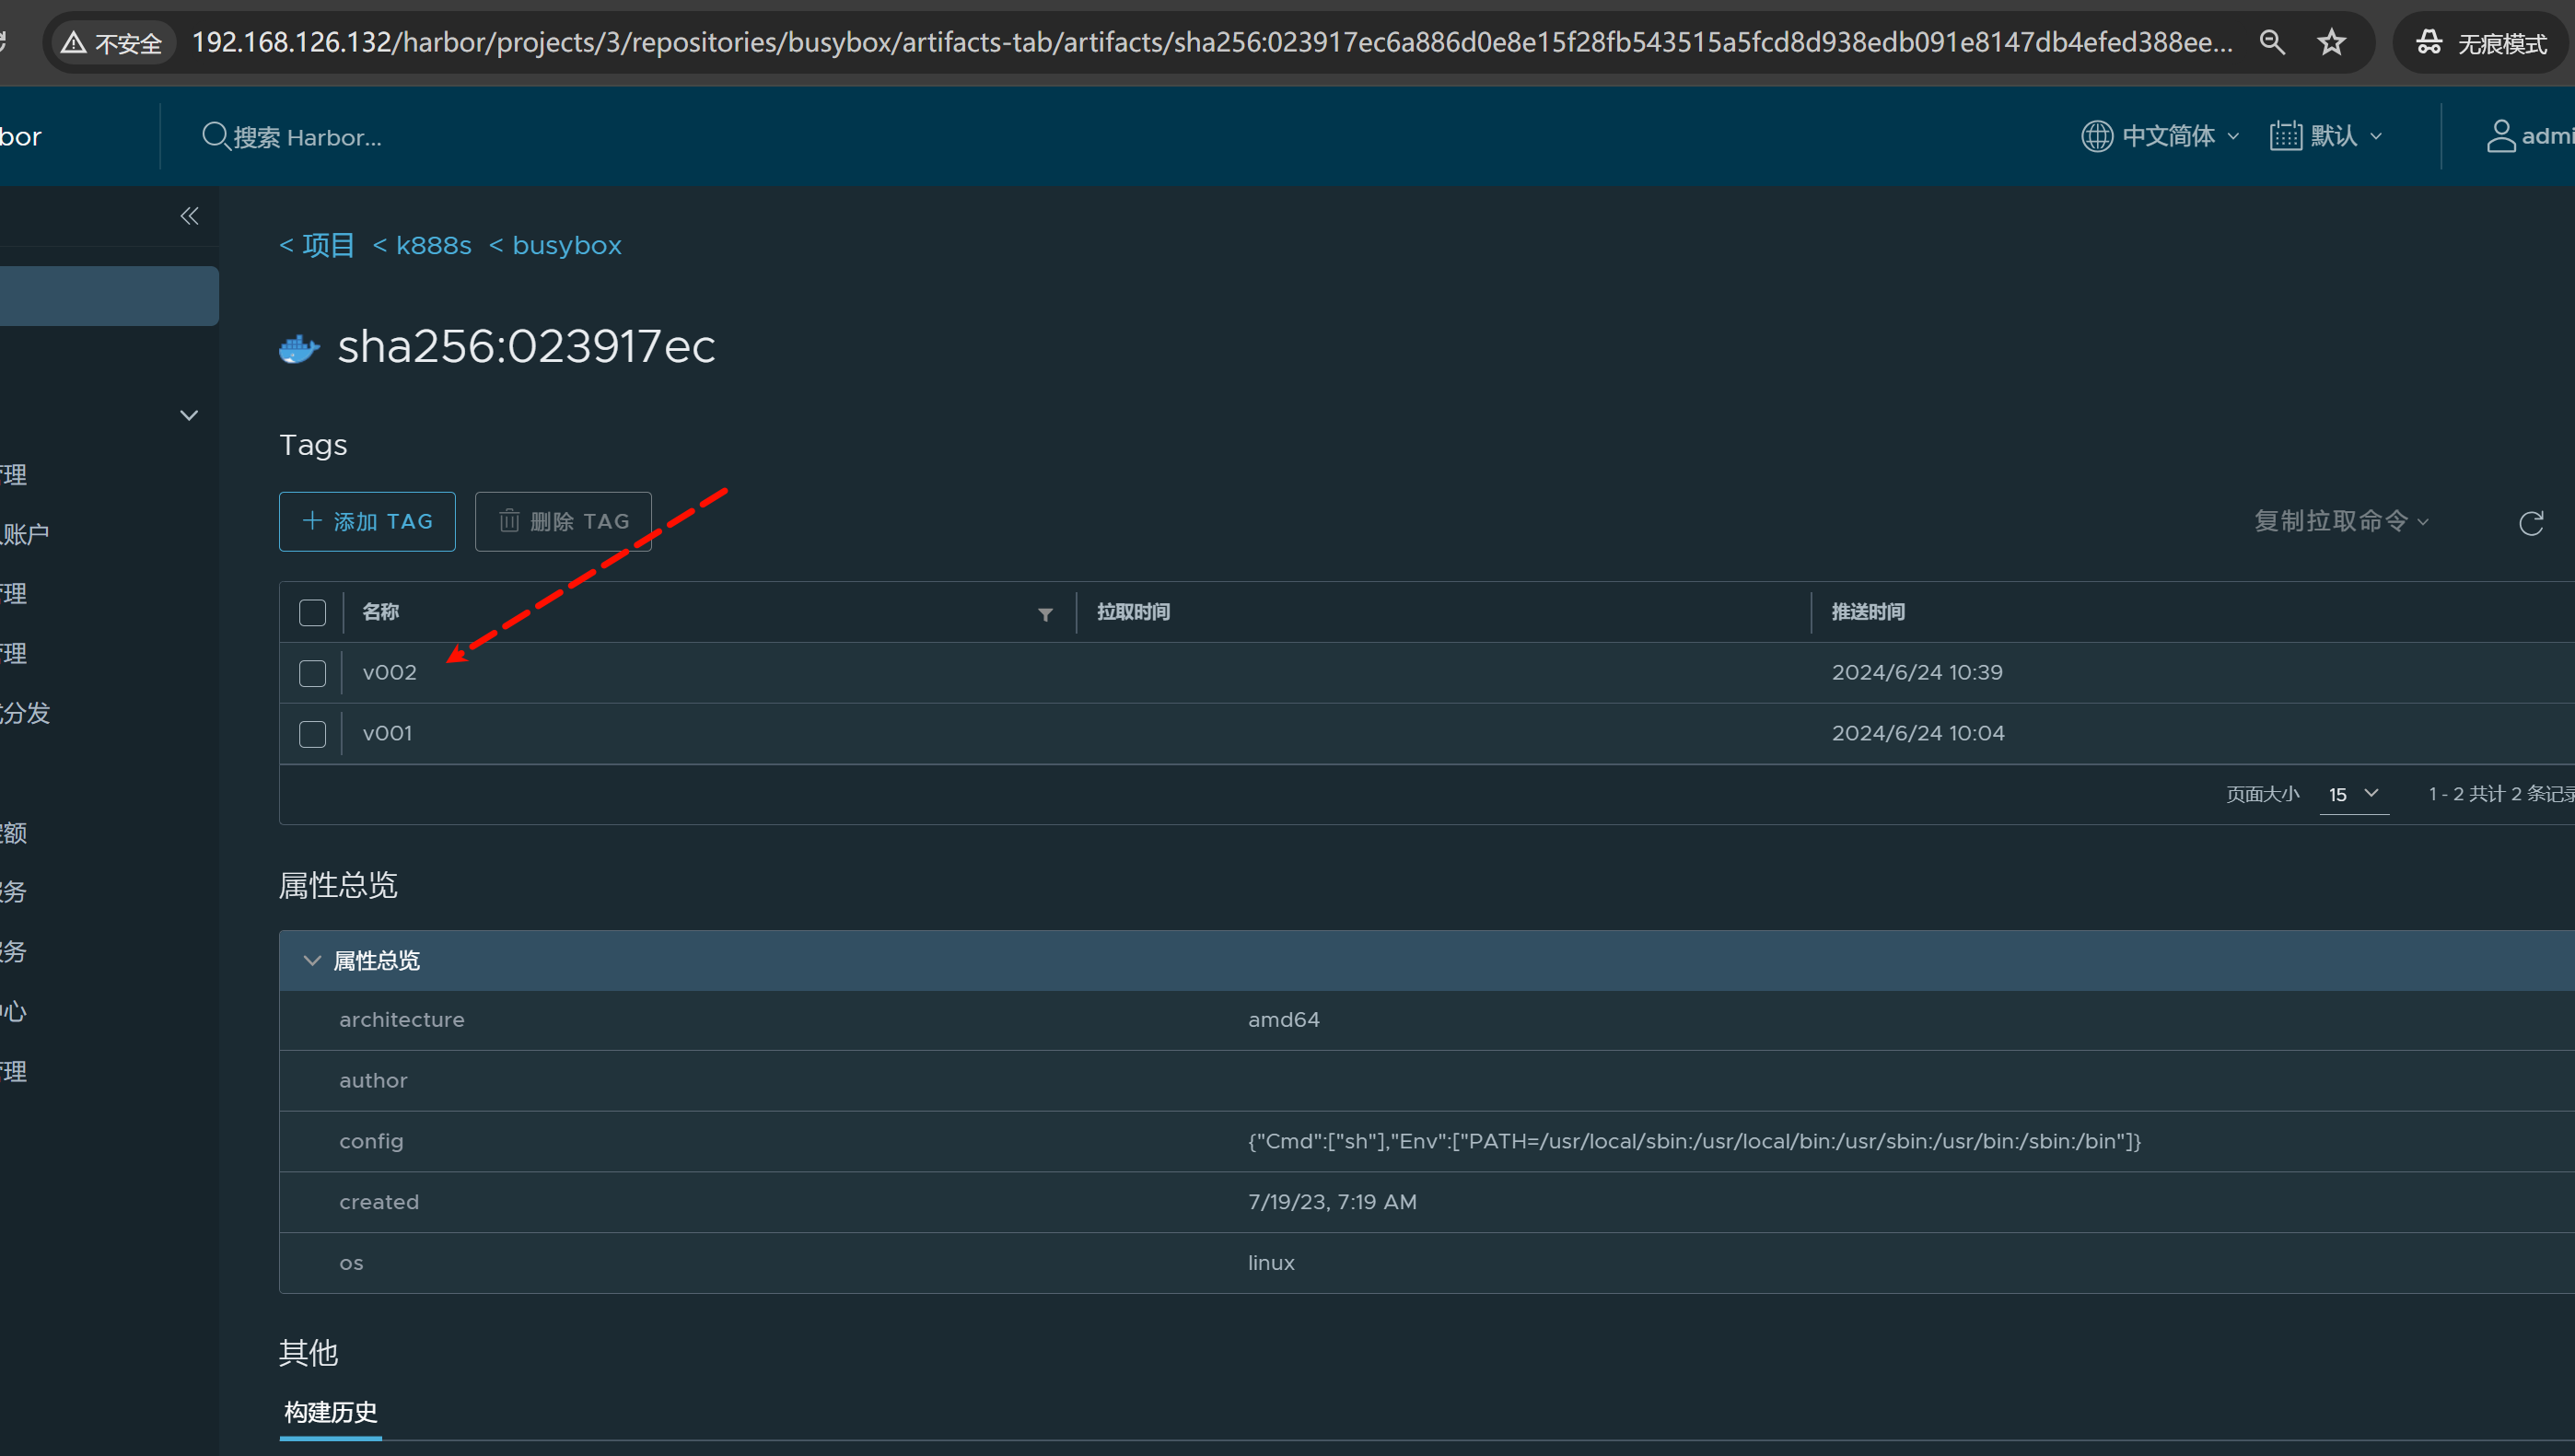
Task: Click the browser zoom magnifier icon
Action: click(x=2272, y=43)
